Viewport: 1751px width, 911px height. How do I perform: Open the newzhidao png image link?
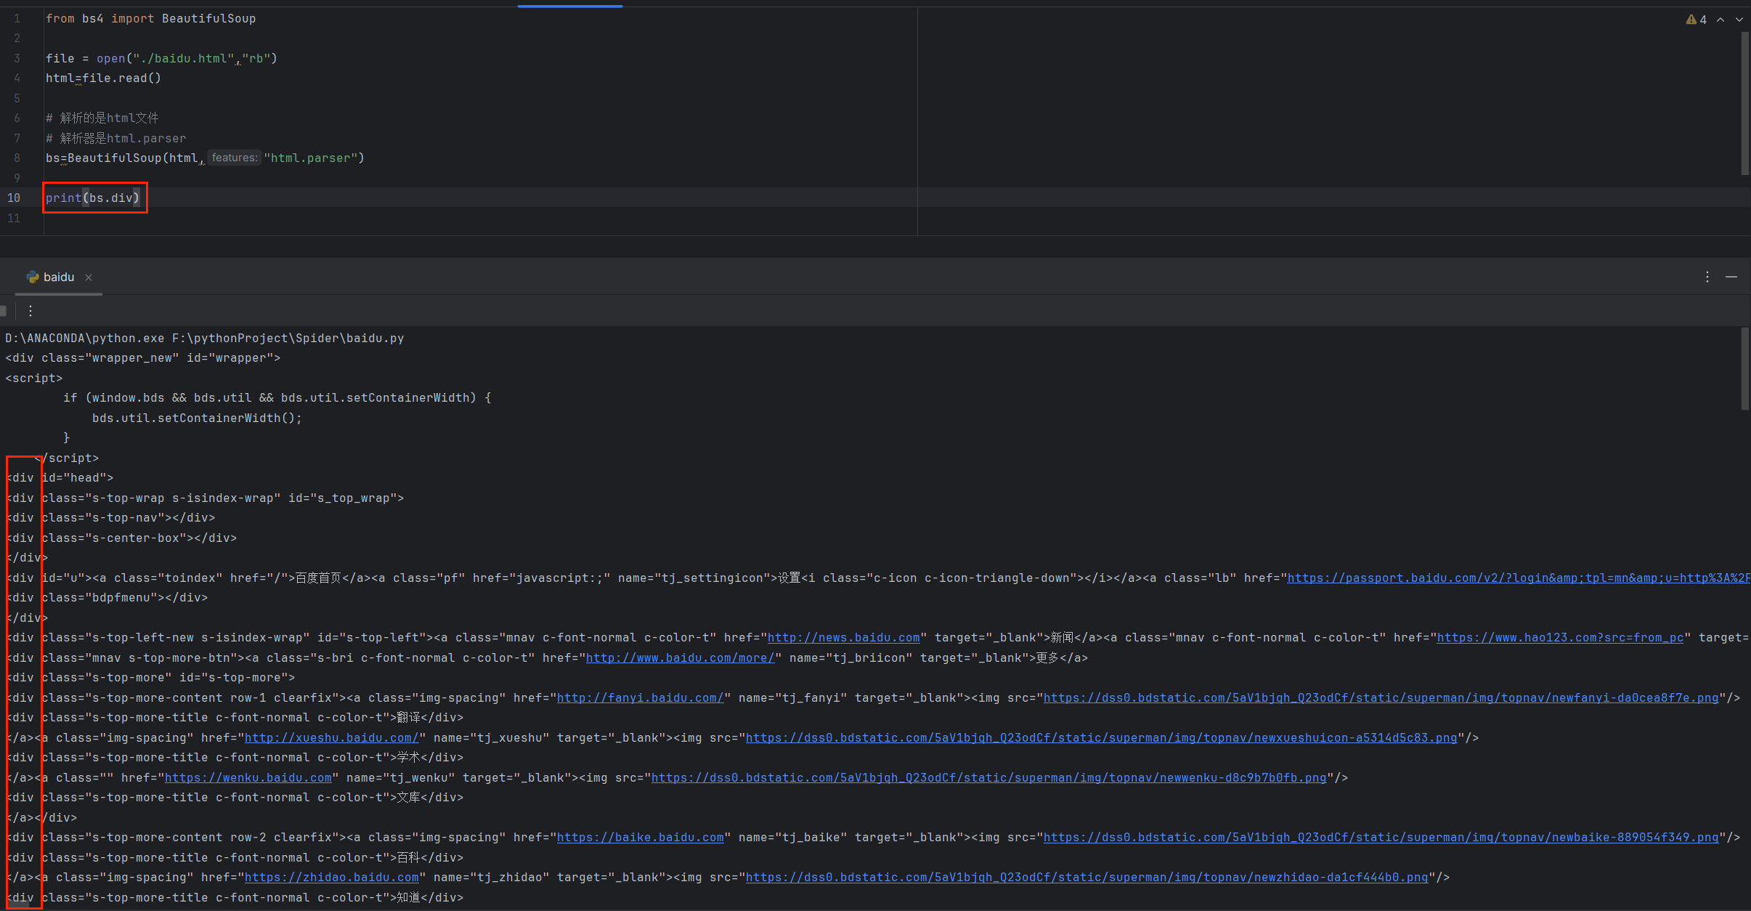click(x=1087, y=878)
